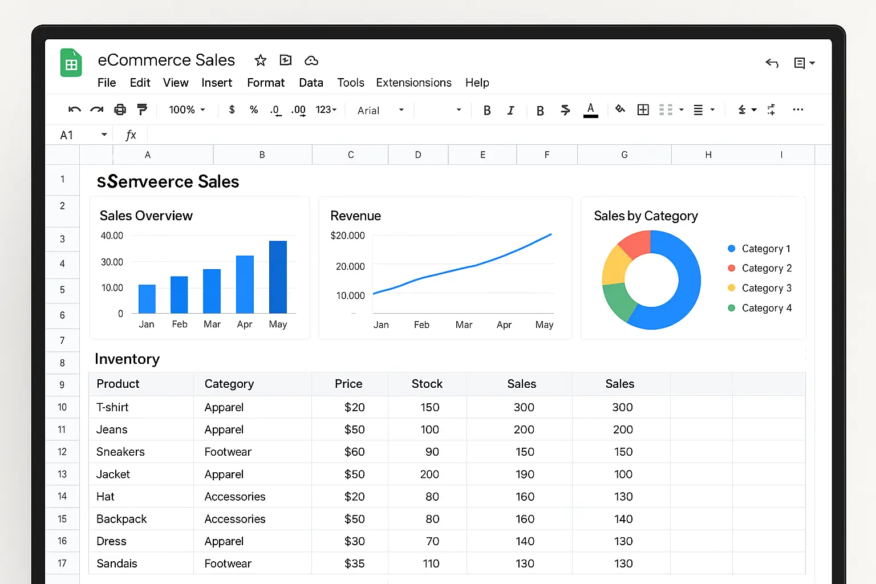Check the cloud save status icon
The image size is (876, 584).
click(311, 60)
